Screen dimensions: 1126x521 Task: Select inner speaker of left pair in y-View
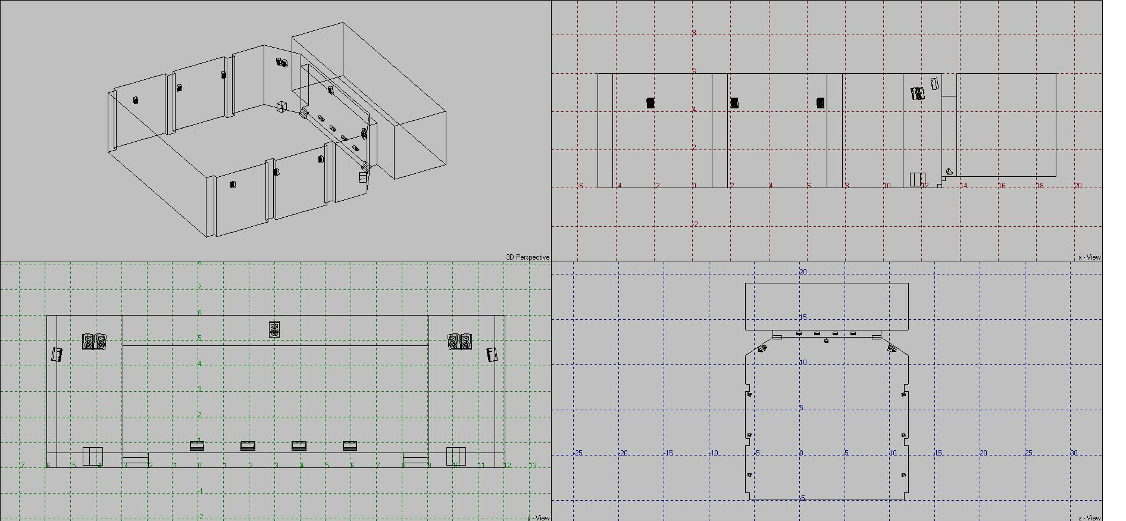[101, 342]
